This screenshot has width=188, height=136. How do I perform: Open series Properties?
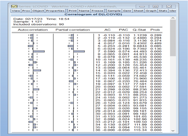[55, 11]
